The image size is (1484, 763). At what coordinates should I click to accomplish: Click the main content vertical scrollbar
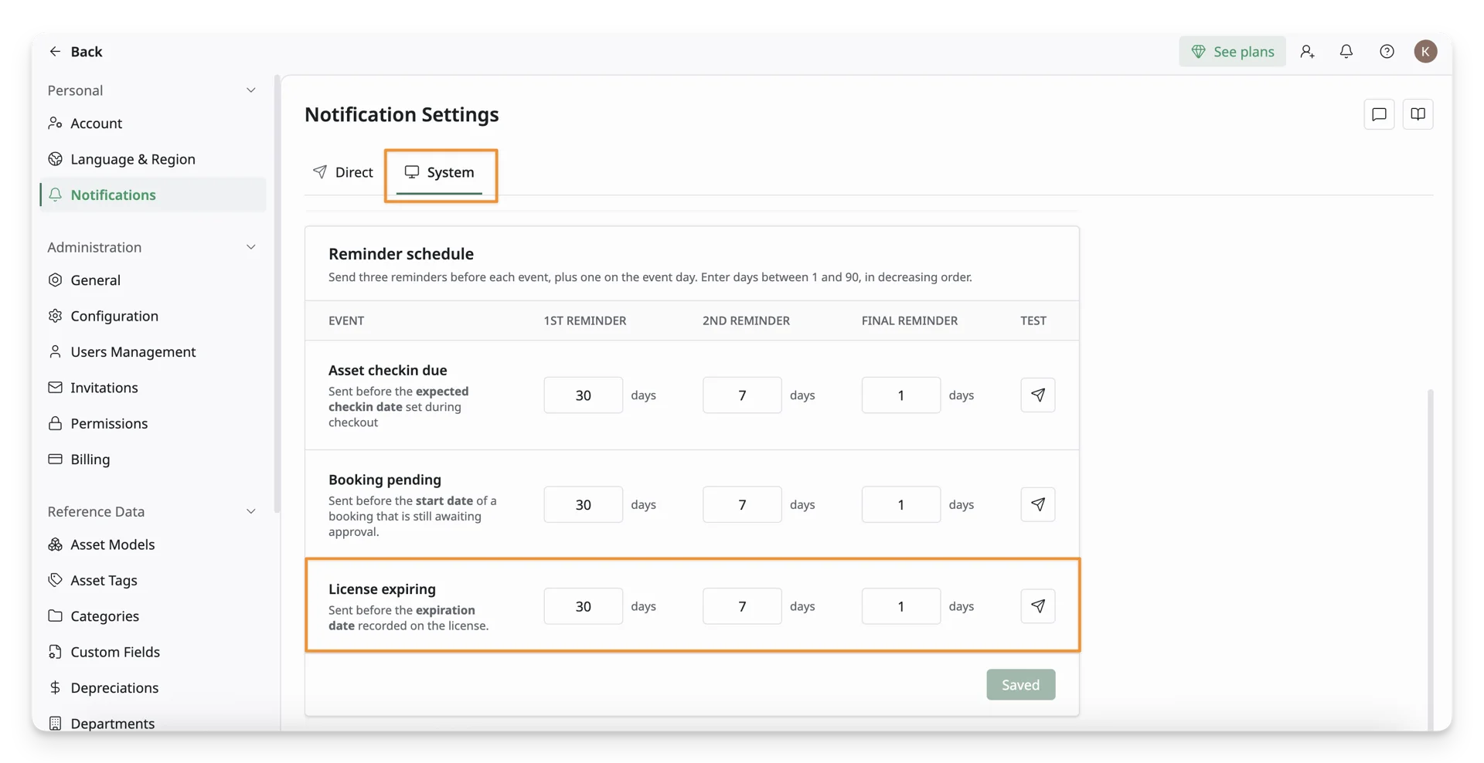[x=1430, y=560]
